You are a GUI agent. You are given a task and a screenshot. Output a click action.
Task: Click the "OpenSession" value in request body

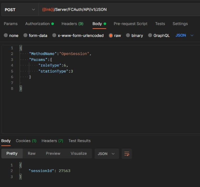pos(74,54)
